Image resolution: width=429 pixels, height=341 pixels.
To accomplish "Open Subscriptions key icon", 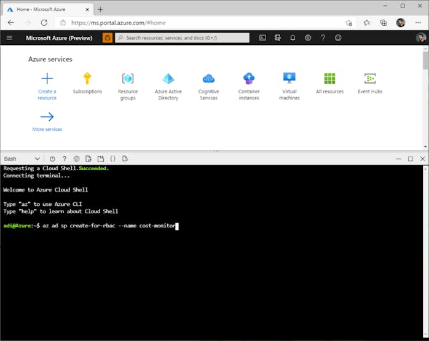I will tap(87, 79).
